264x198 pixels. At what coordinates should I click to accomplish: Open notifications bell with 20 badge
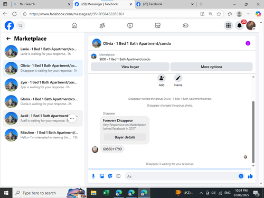click(x=240, y=26)
